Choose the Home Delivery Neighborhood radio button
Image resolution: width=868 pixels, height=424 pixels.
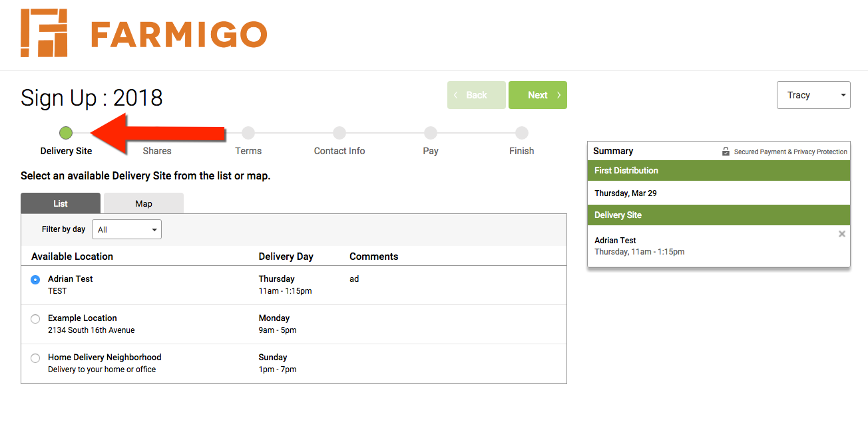pos(35,358)
